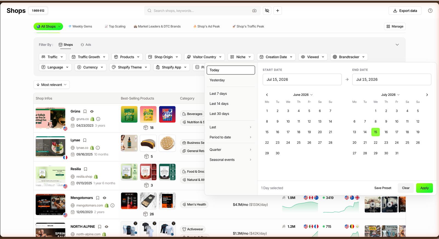This screenshot has width=439, height=239.
Task: Toggle the viewed eye icon for Grüns
Action: [x=92, y=112]
